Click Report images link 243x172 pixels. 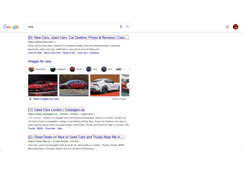(119, 99)
